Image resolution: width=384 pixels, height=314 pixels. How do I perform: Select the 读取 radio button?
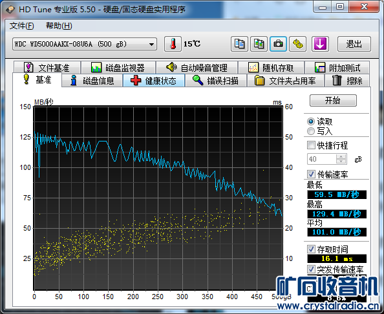coord(311,121)
